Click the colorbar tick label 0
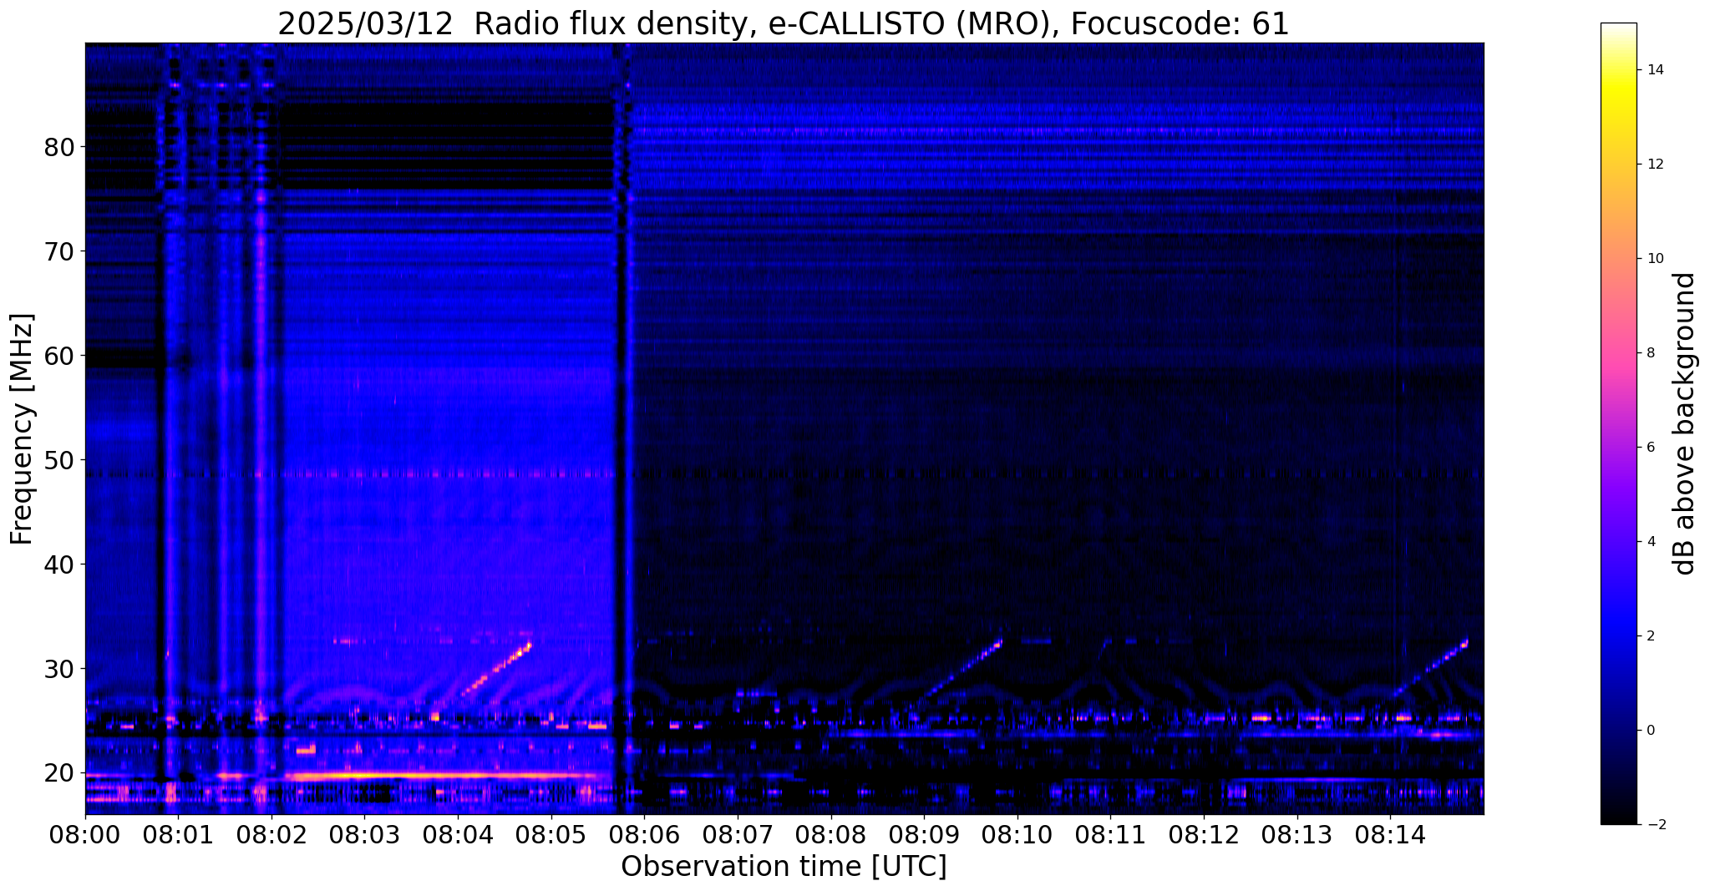Viewport: 1710px width, 891px height. point(1650,731)
